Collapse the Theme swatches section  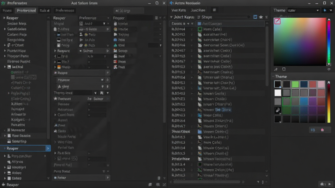(x=273, y=76)
